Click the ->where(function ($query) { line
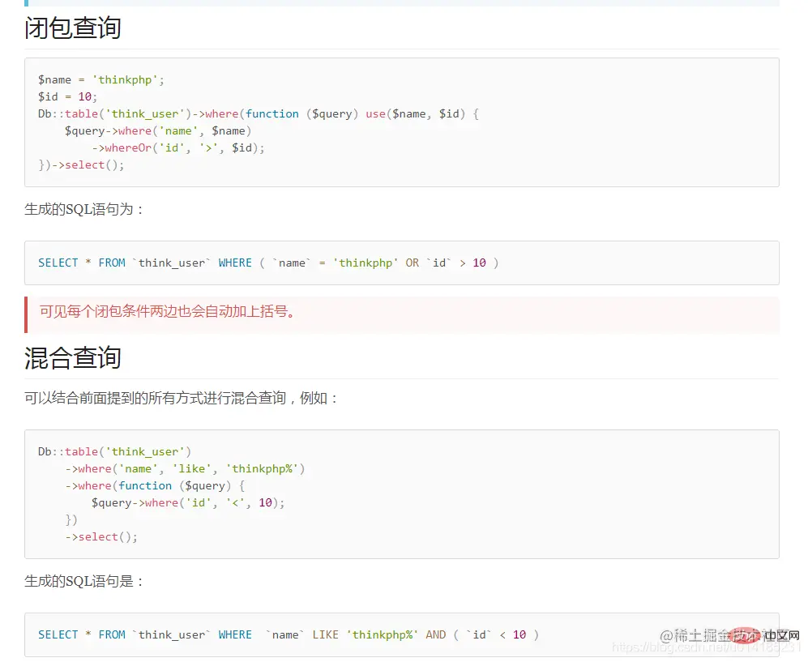 click(155, 486)
